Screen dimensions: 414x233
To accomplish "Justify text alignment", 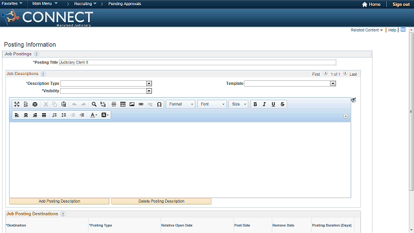I will [44, 115].
